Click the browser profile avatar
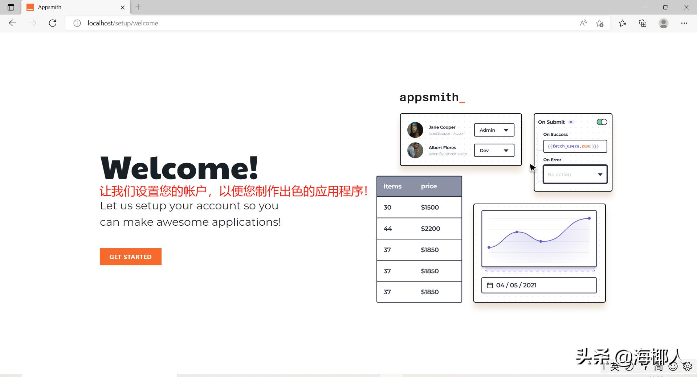The height and width of the screenshot is (377, 697). (663, 23)
